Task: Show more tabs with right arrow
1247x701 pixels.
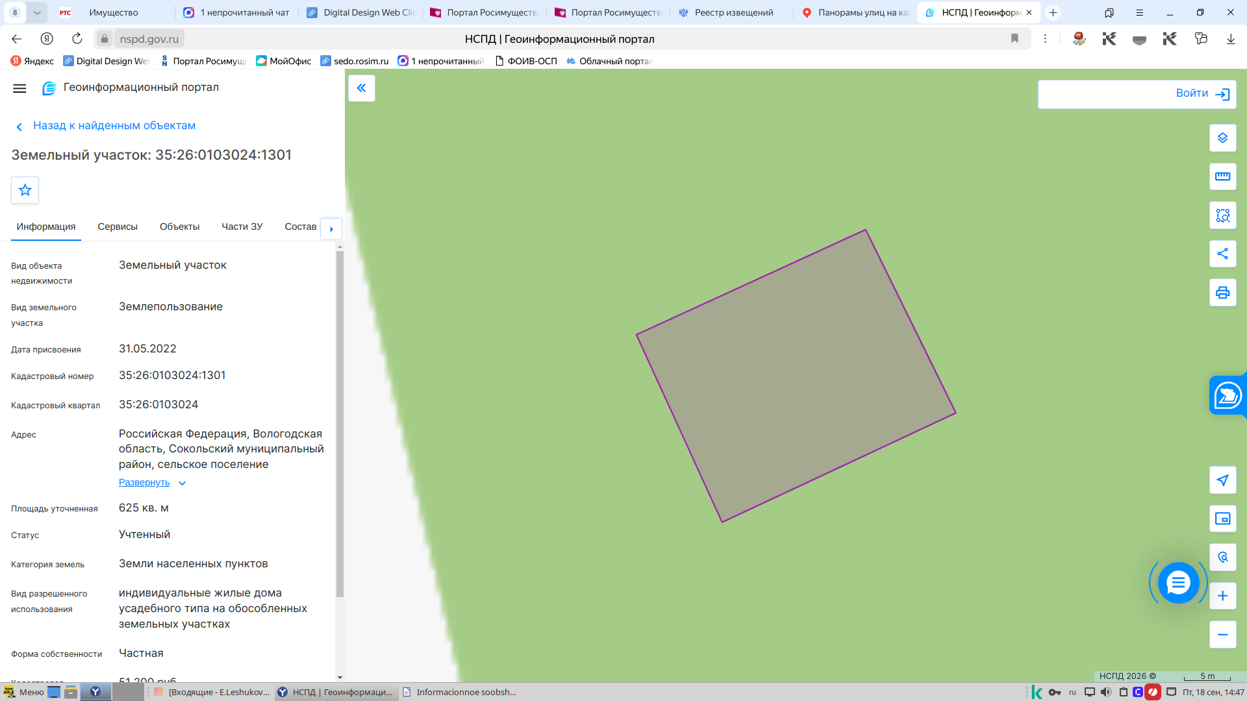Action: pyautogui.click(x=331, y=228)
